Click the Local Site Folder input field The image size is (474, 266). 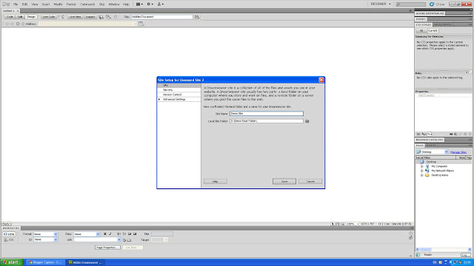point(267,121)
